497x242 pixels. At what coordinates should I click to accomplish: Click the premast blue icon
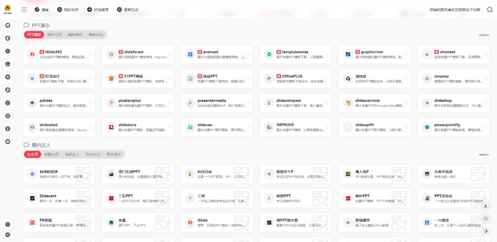tap(190, 54)
